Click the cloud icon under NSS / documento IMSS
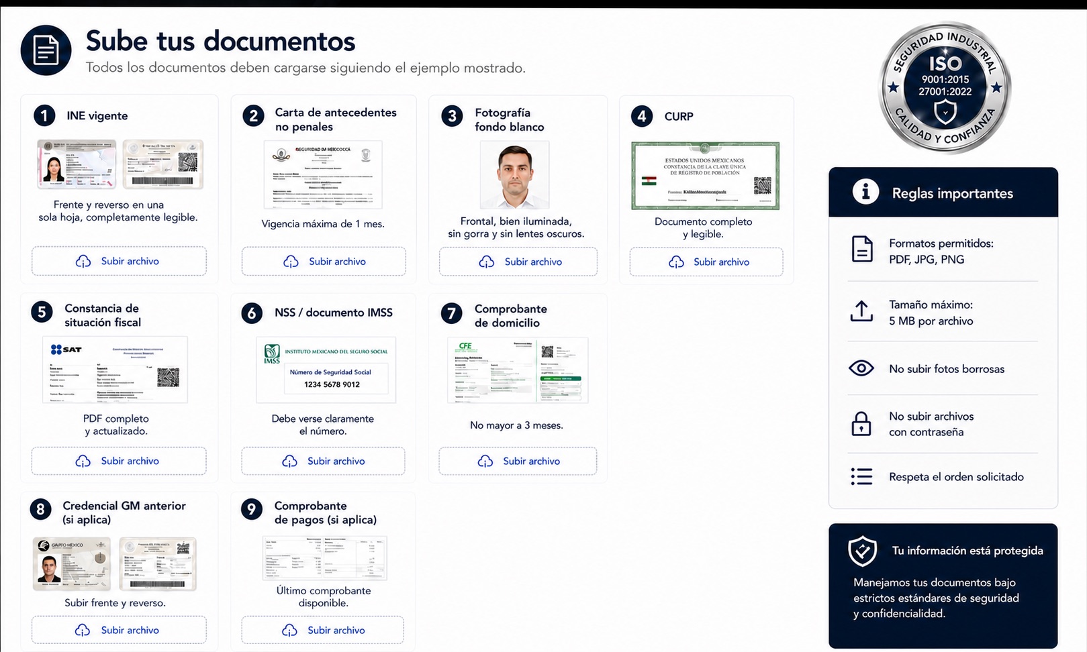1087x652 pixels. point(289,461)
